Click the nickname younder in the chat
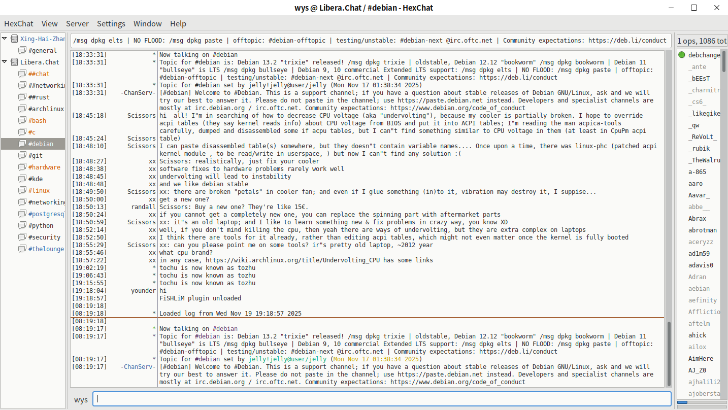 pyautogui.click(x=143, y=291)
